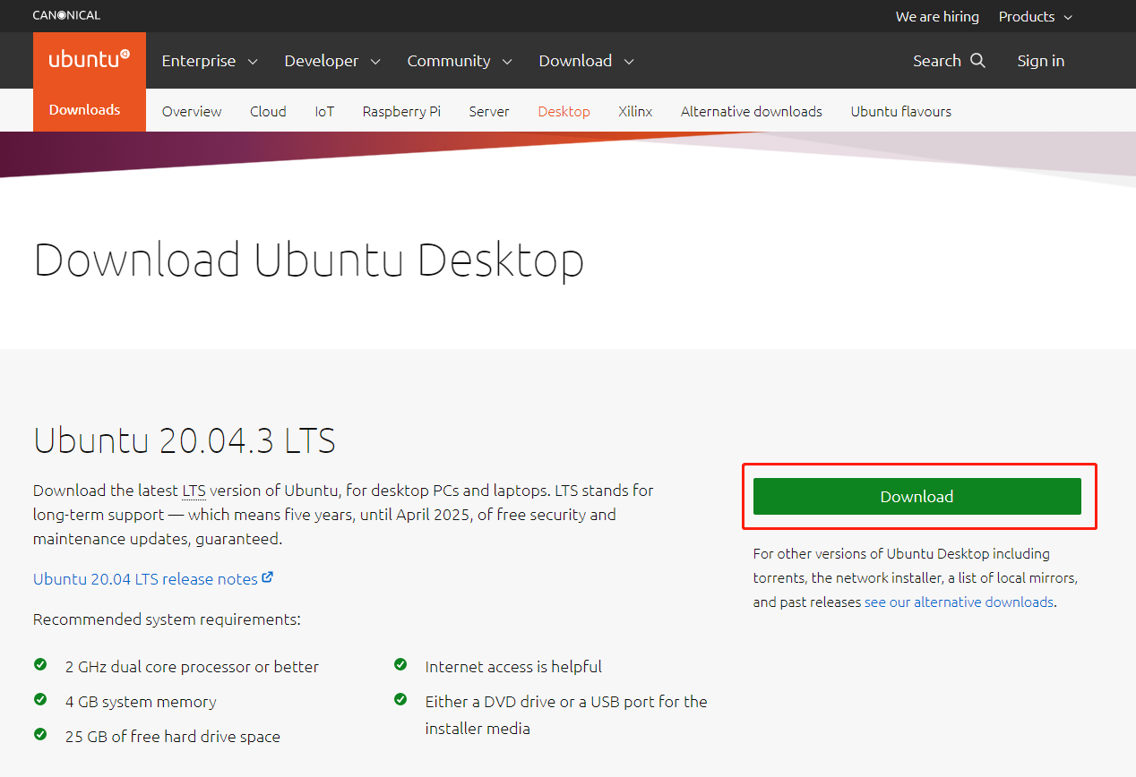Open the Downloads section tab
This screenshot has width=1136, height=777.
[x=85, y=110]
